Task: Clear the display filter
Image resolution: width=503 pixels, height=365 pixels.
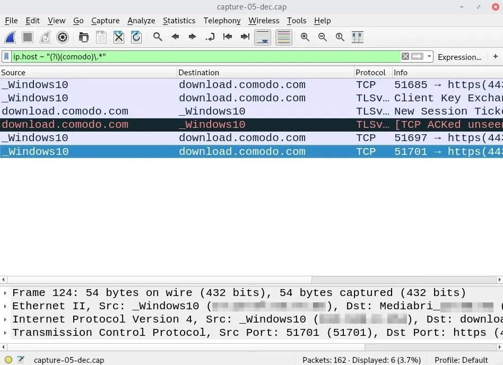Action: coord(405,56)
